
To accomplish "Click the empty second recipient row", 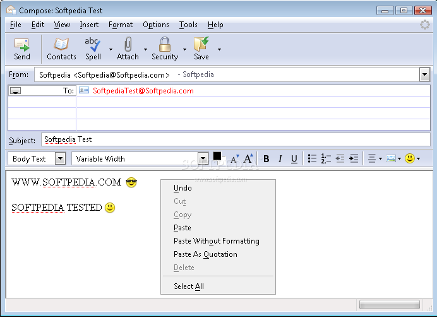I will [219, 102].
